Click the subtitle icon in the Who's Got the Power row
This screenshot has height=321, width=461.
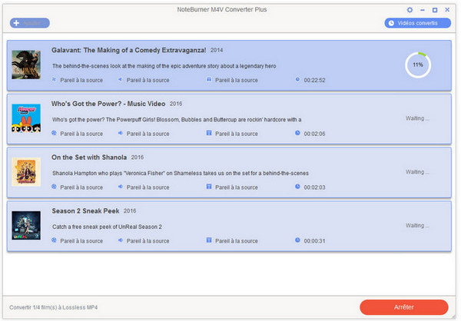209,133
